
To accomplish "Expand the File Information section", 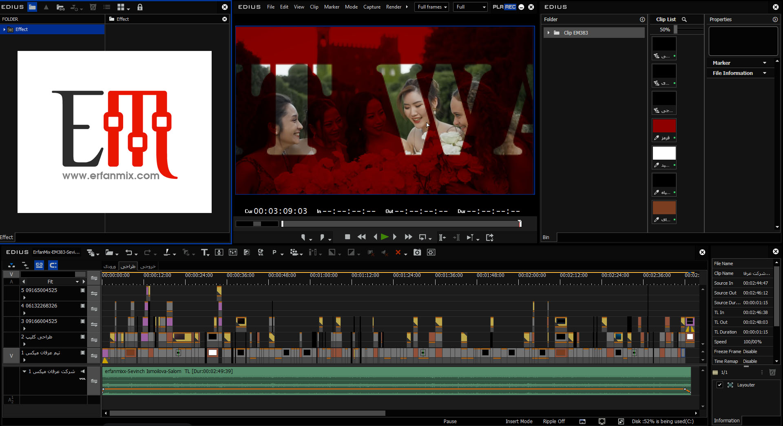I will click(765, 73).
